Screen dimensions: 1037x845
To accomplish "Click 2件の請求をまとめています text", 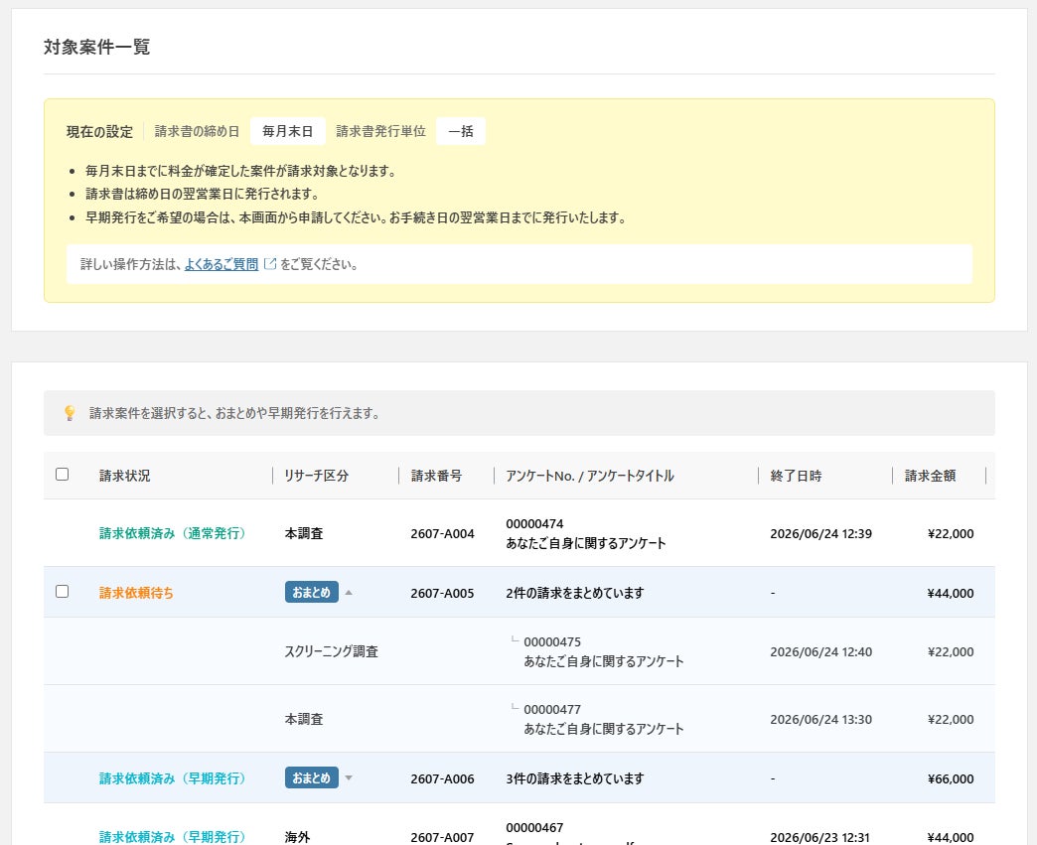I will click(x=575, y=593).
